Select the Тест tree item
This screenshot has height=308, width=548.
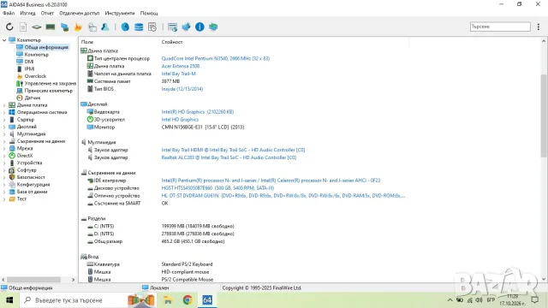click(x=21, y=199)
